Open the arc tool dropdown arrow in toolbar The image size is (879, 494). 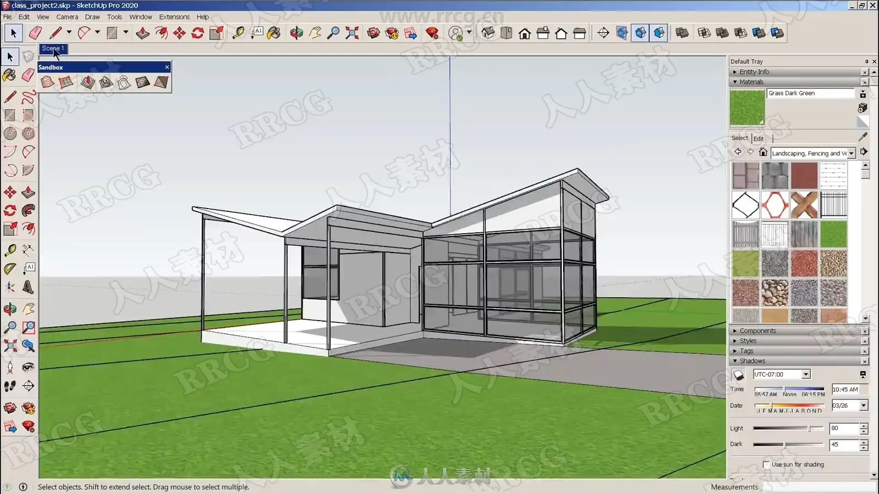coord(97,32)
